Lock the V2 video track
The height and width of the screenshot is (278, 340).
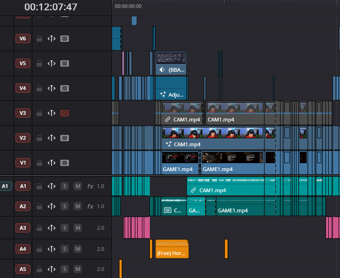(x=39, y=138)
